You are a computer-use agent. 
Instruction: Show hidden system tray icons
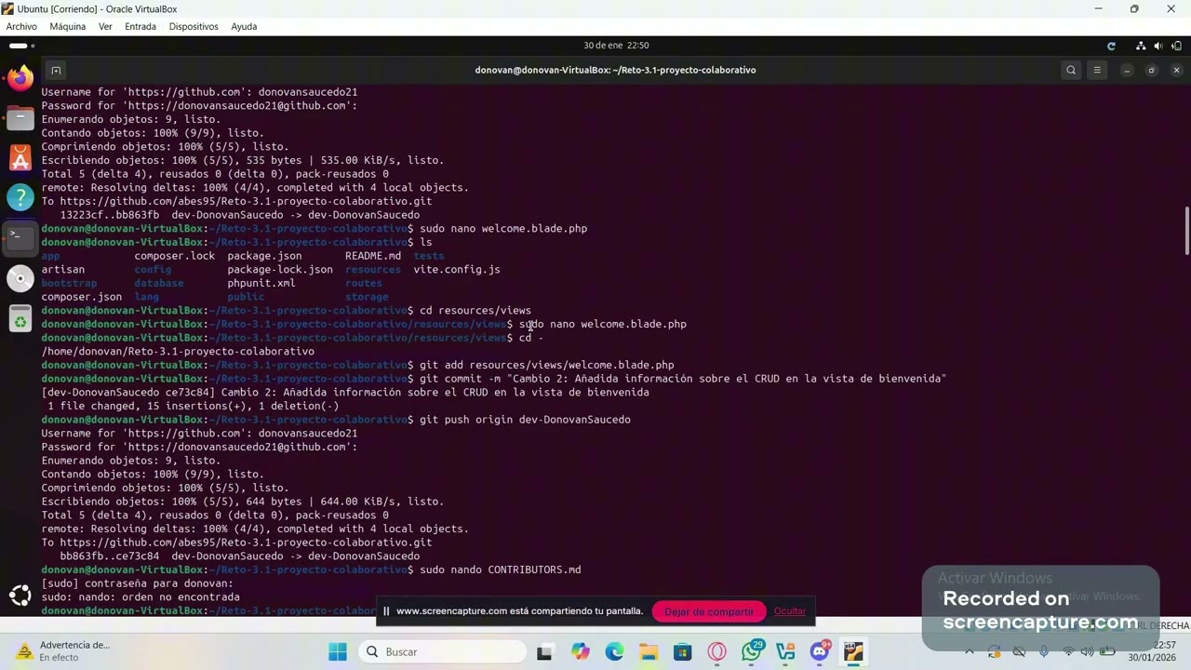coord(970,651)
